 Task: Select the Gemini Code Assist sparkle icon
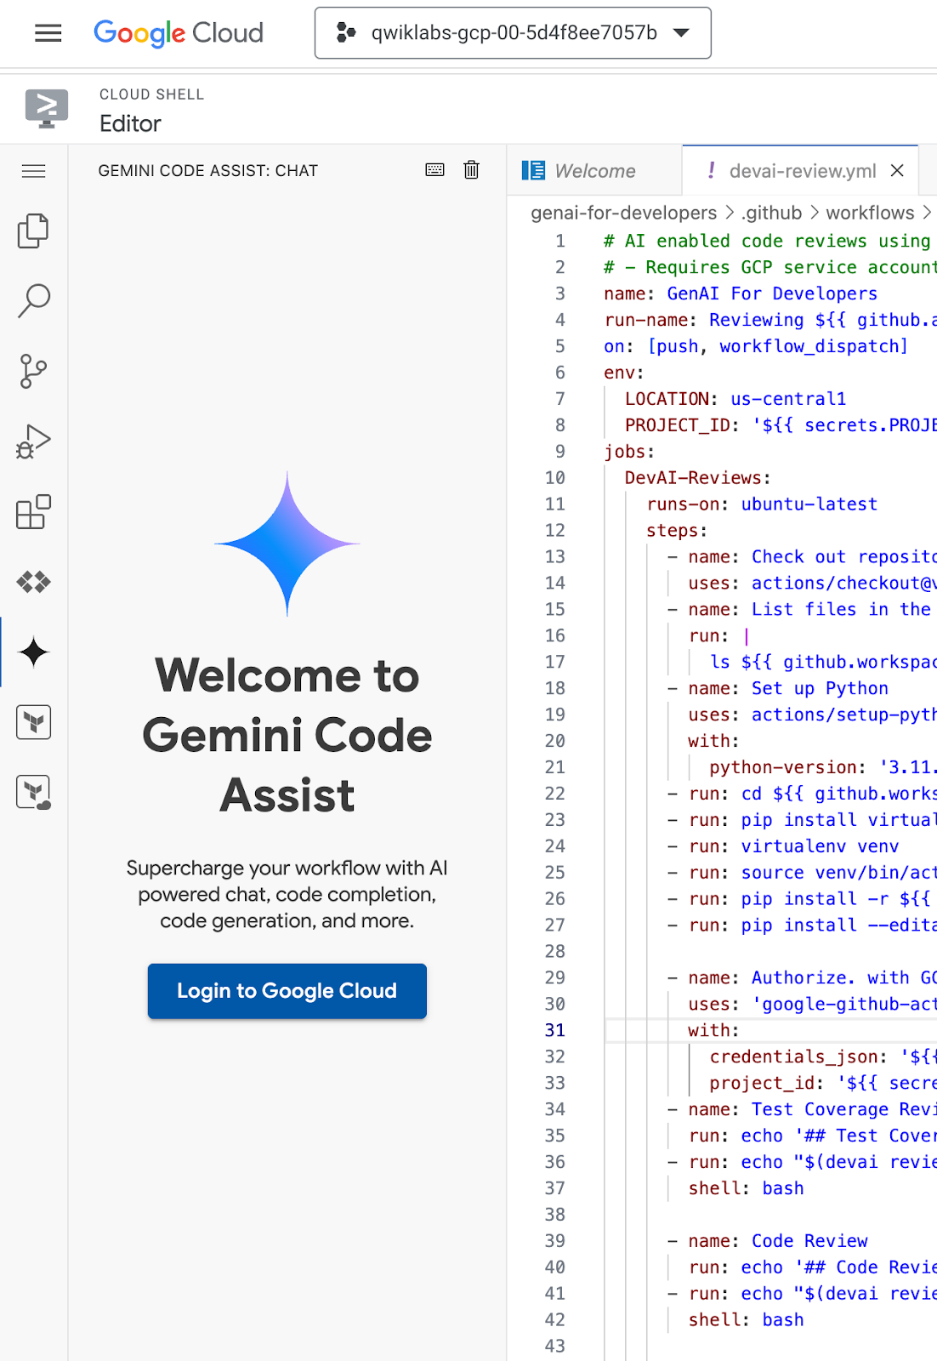[33, 652]
